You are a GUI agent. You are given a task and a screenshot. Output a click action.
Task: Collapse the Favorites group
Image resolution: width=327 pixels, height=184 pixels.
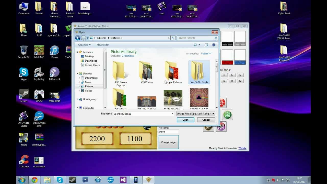(x=77, y=52)
